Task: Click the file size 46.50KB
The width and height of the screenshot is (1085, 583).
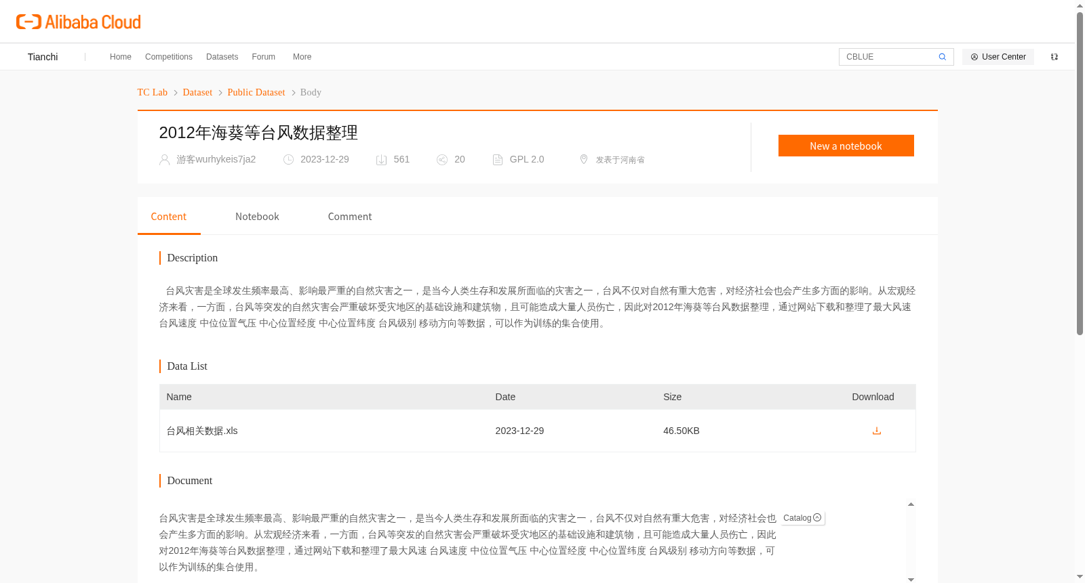Action: click(682, 431)
